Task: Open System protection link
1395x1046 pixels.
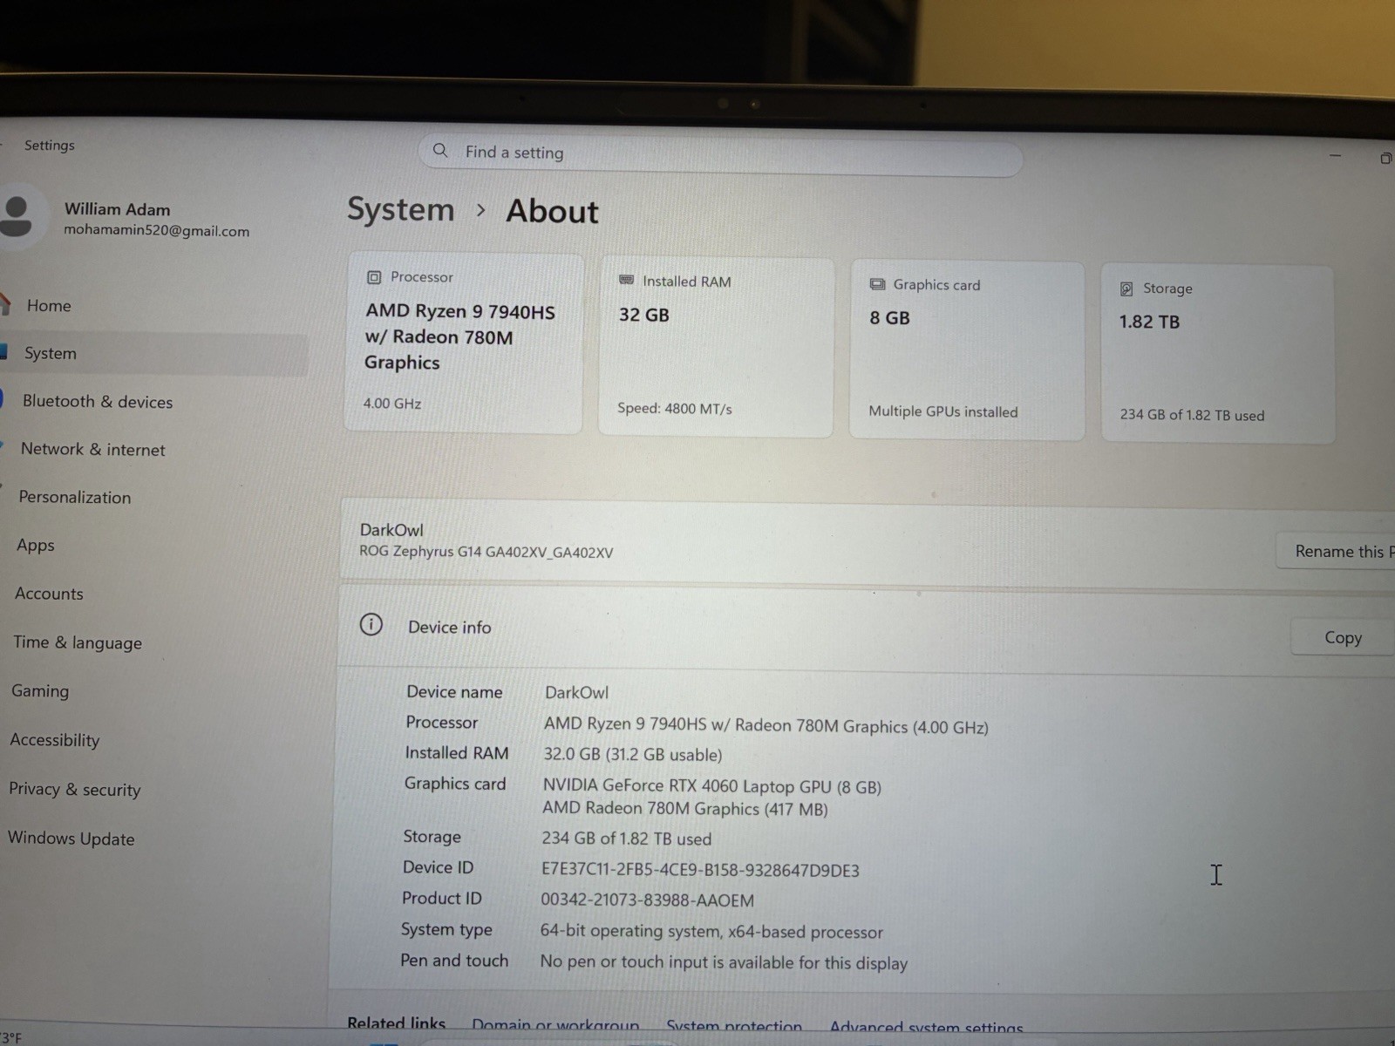Action: tap(734, 1027)
